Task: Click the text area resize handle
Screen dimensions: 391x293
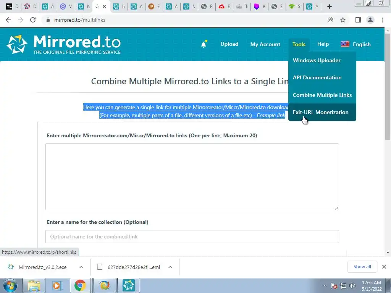Action: pos(337,208)
